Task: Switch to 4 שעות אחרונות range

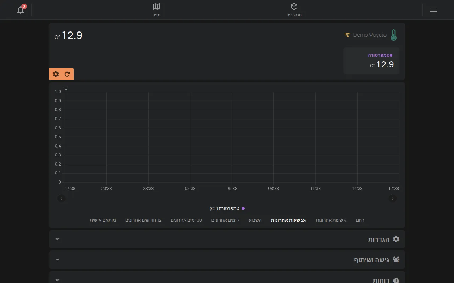Action: [331, 220]
